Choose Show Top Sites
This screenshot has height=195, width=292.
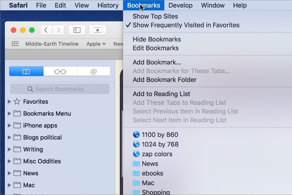(x=155, y=16)
